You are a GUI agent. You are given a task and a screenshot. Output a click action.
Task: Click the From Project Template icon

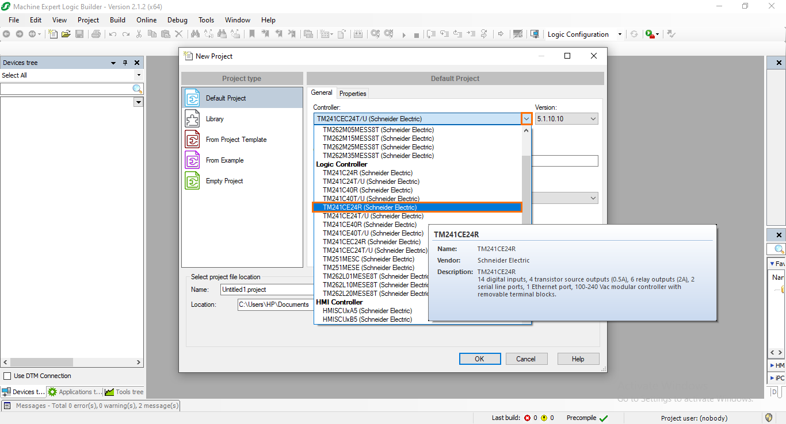pos(192,139)
